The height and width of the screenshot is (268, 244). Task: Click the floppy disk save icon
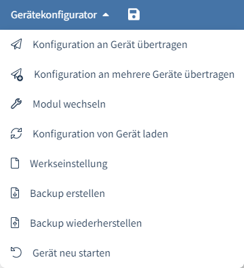[134, 15]
